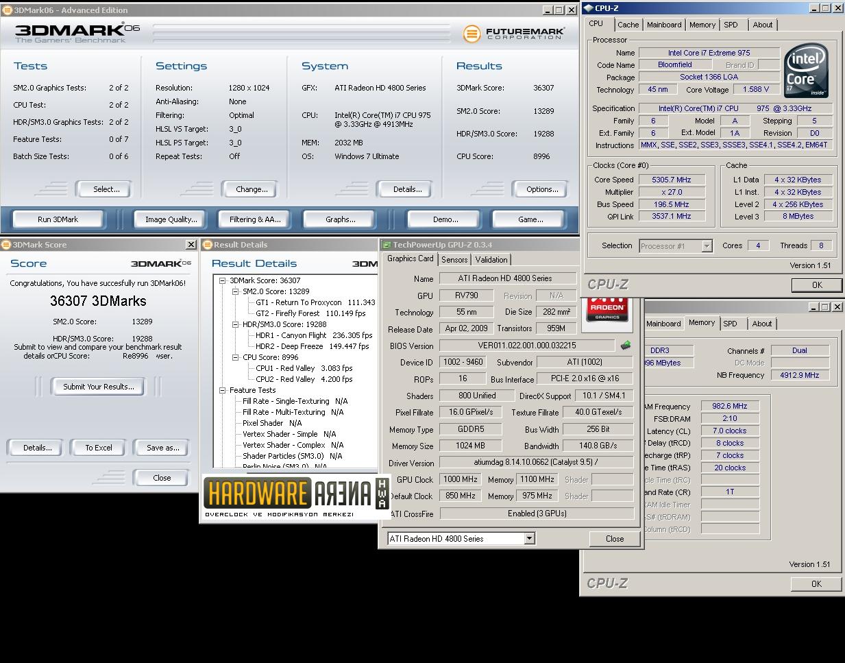Click the GPU Clock 1000 MHz field
This screenshot has width=845, height=663.
pyautogui.click(x=461, y=479)
